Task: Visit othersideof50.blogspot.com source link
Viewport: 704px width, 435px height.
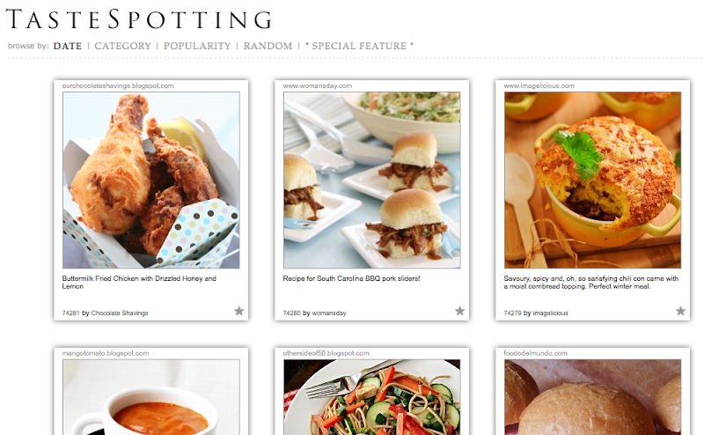Action: pyautogui.click(x=326, y=353)
